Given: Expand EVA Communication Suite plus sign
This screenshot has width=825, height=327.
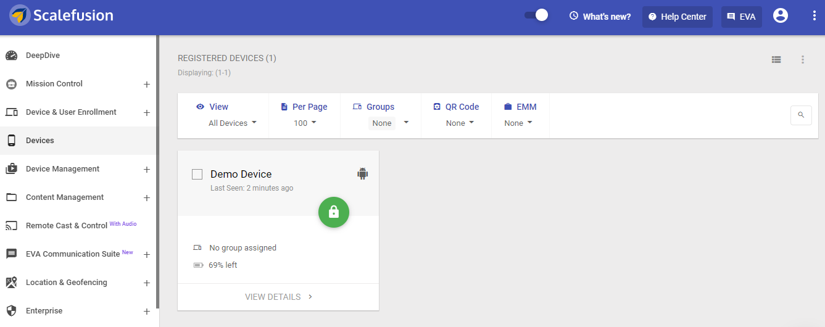Looking at the screenshot, I should click(147, 255).
